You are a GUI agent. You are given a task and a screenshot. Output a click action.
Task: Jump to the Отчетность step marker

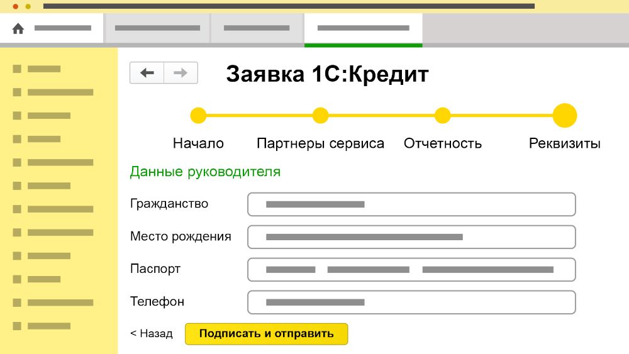pyautogui.click(x=442, y=116)
